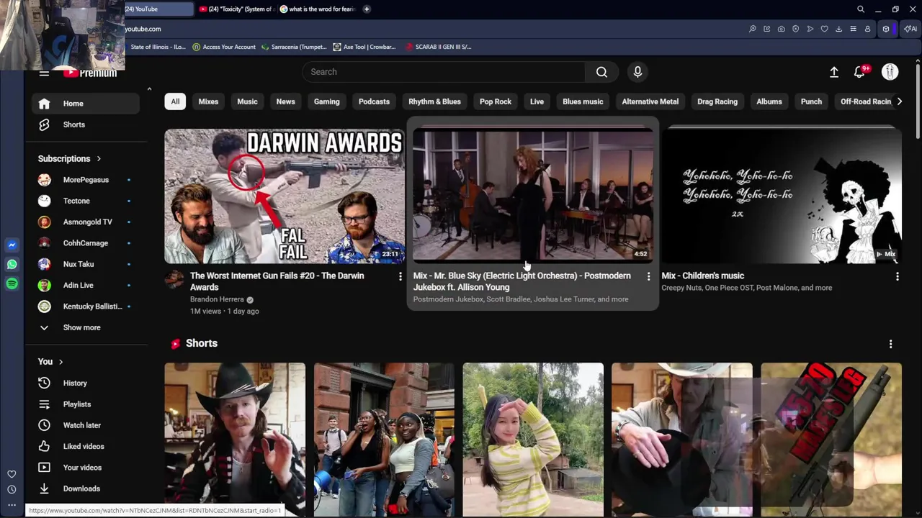Open Shorts section more options

[x=890, y=344]
